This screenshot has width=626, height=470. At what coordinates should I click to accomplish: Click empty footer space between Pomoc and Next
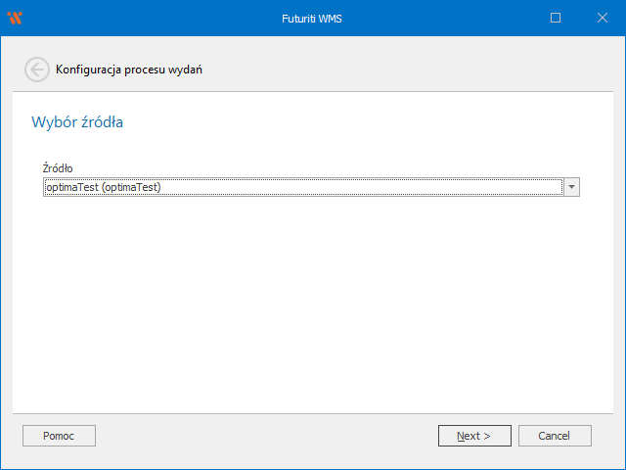click(x=264, y=436)
